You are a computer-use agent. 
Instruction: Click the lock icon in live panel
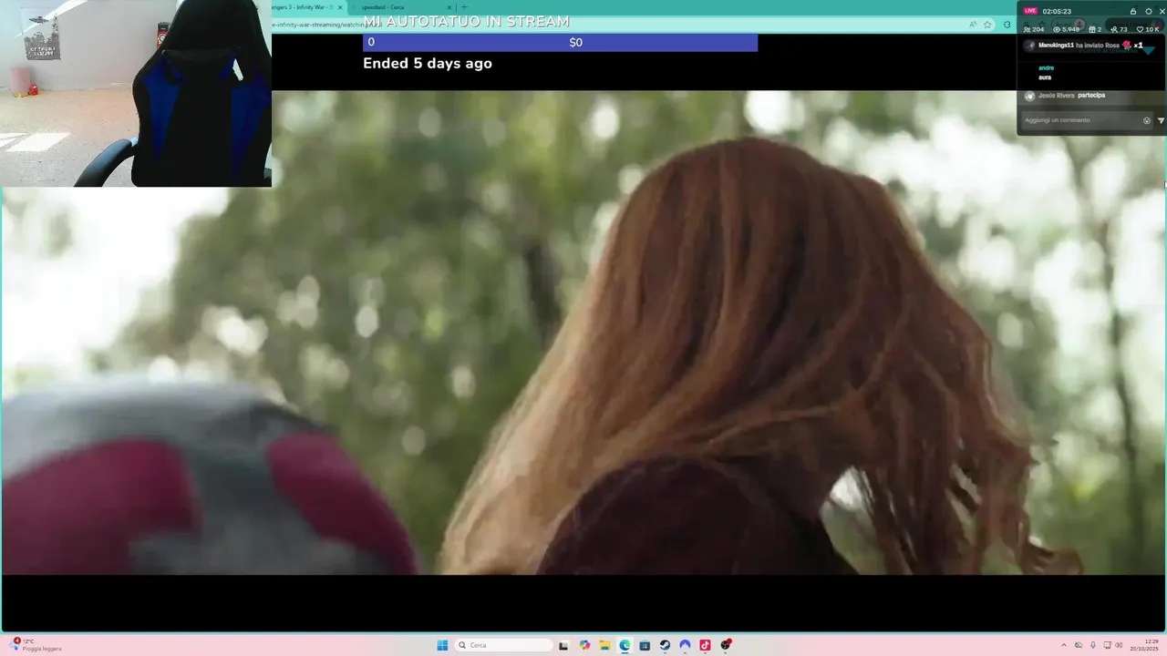[x=1133, y=11]
